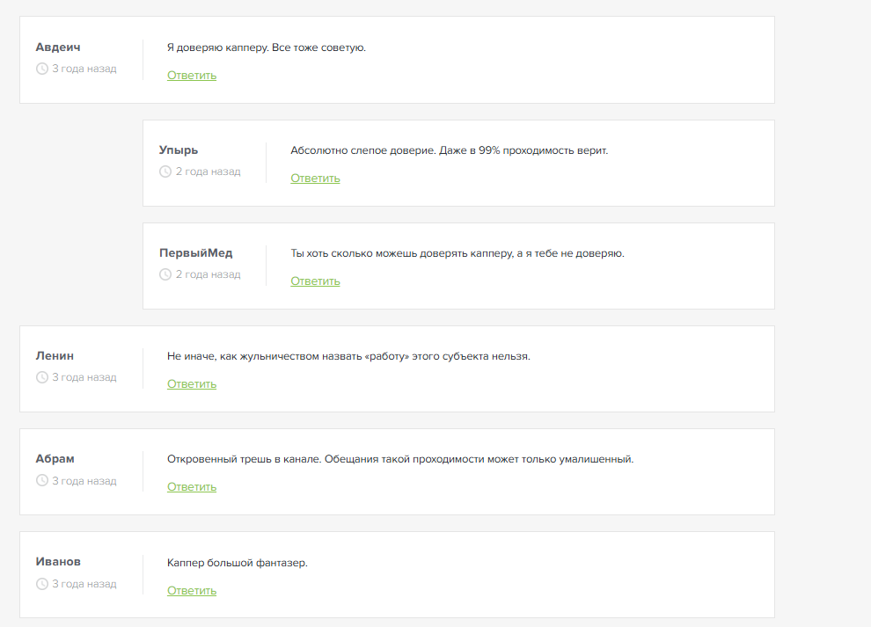Screen dimensions: 871x627
Task: Click clock icon under Ленин's name
Action: pyautogui.click(x=41, y=377)
